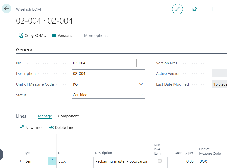Toggle Non-Inventory Item checkbox for BOX

tap(160, 161)
